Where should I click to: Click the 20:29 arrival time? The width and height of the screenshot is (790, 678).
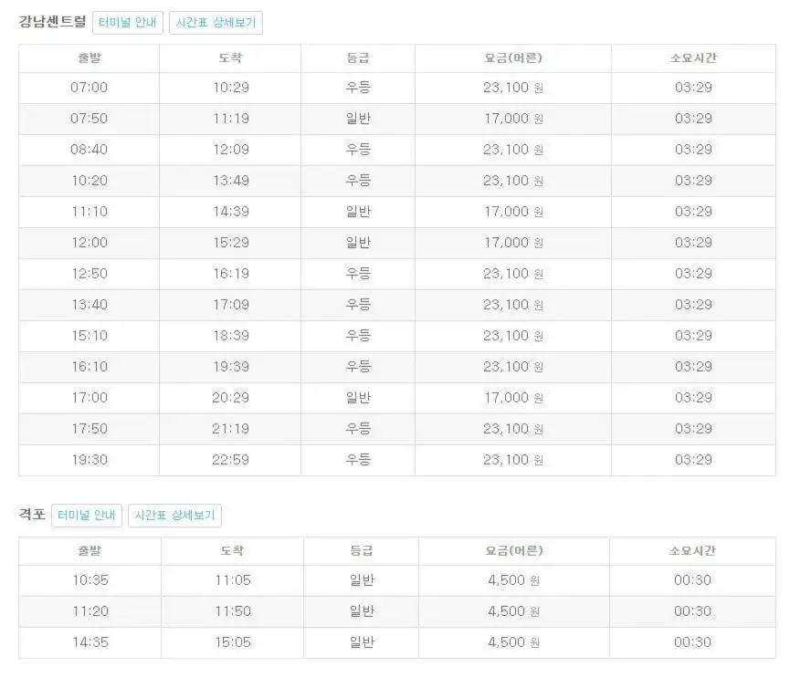pyautogui.click(x=231, y=398)
